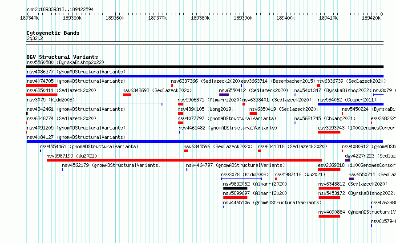This screenshot has width=396, height=243.
Task: Click the nsv4086377 gnomAD variant label
Action: 76,72
